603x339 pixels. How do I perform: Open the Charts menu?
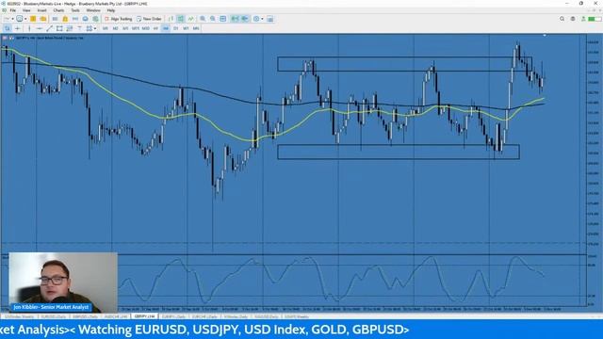[x=58, y=10]
